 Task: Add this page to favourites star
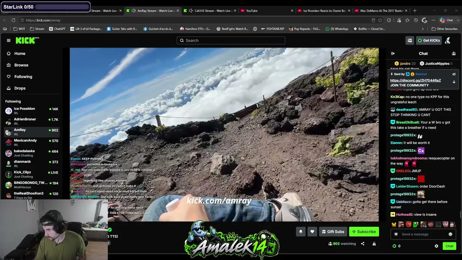[380, 20]
